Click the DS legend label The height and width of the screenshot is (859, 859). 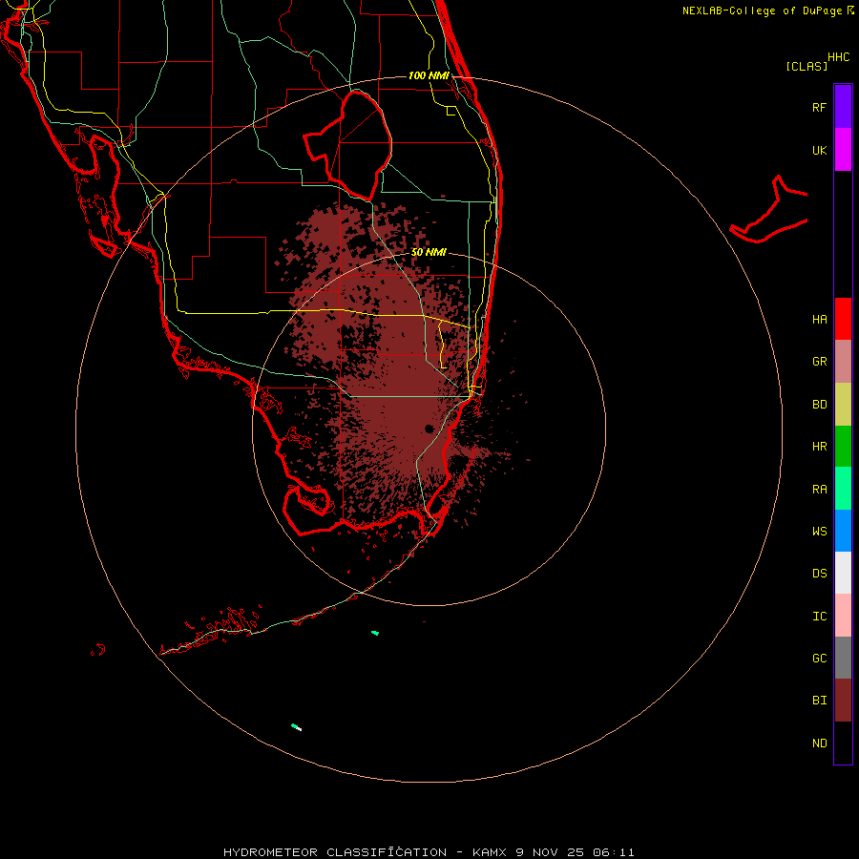pyautogui.click(x=819, y=574)
